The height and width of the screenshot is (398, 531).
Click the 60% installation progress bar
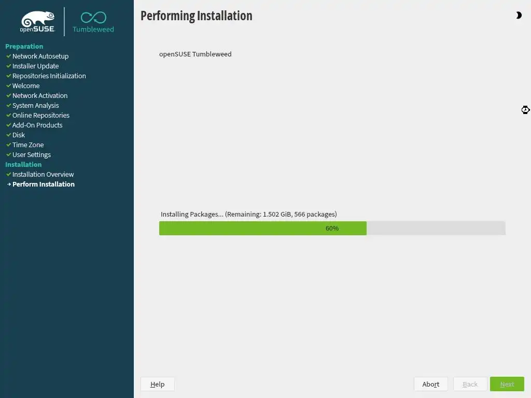[x=332, y=229]
